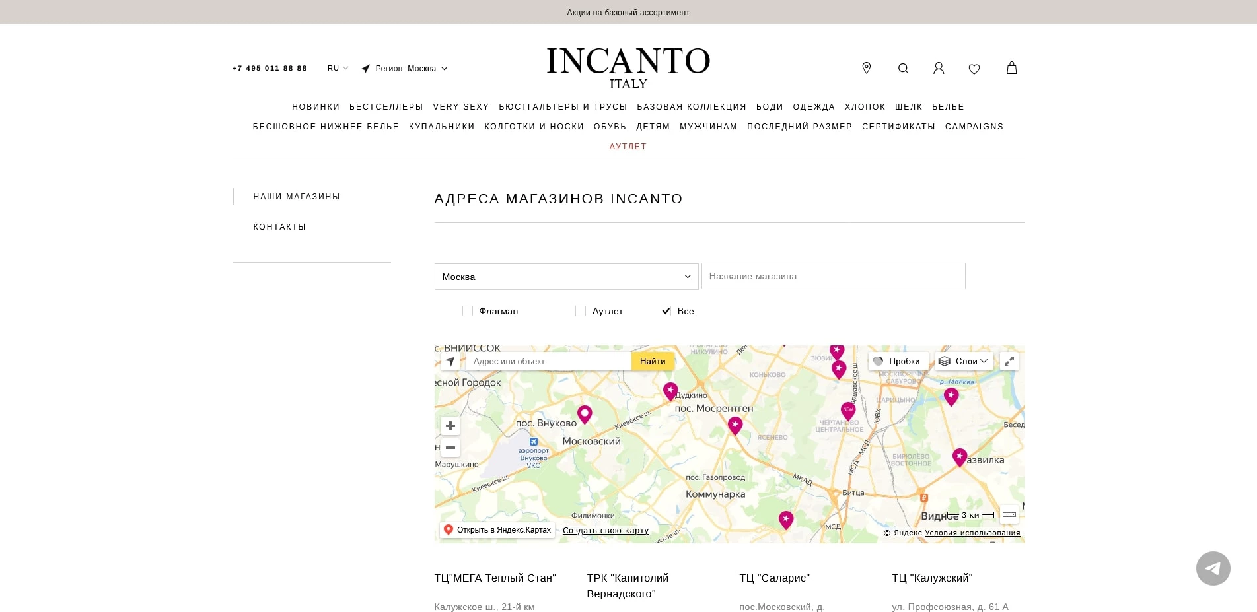Open the wishlist heart icon
Image resolution: width=1257 pixels, height=612 pixels.
tap(974, 69)
